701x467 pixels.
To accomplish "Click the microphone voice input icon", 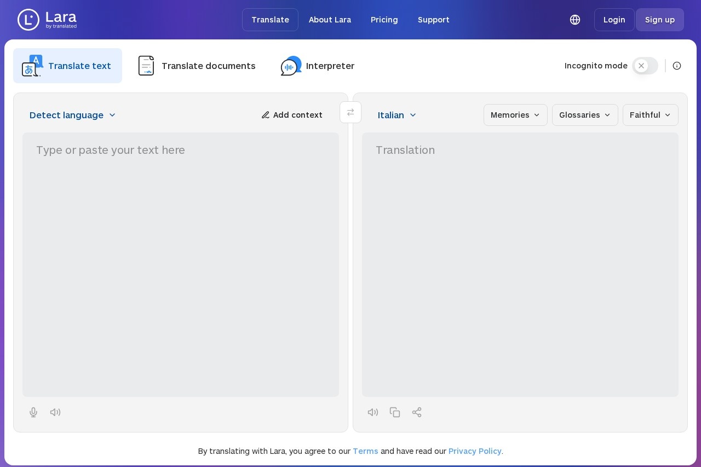I will tap(33, 412).
